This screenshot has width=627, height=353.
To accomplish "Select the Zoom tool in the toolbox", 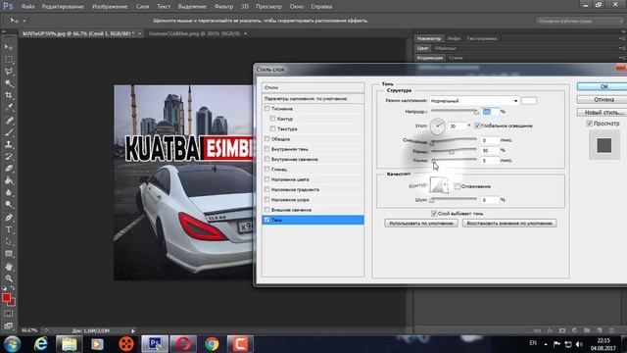I will coord(9,278).
